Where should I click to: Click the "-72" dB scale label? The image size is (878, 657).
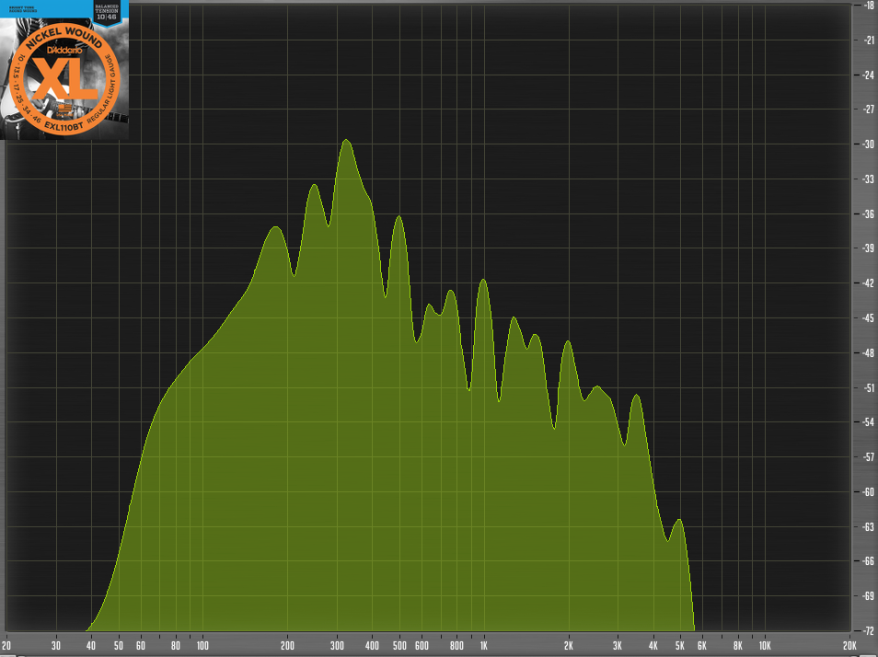[x=868, y=631]
